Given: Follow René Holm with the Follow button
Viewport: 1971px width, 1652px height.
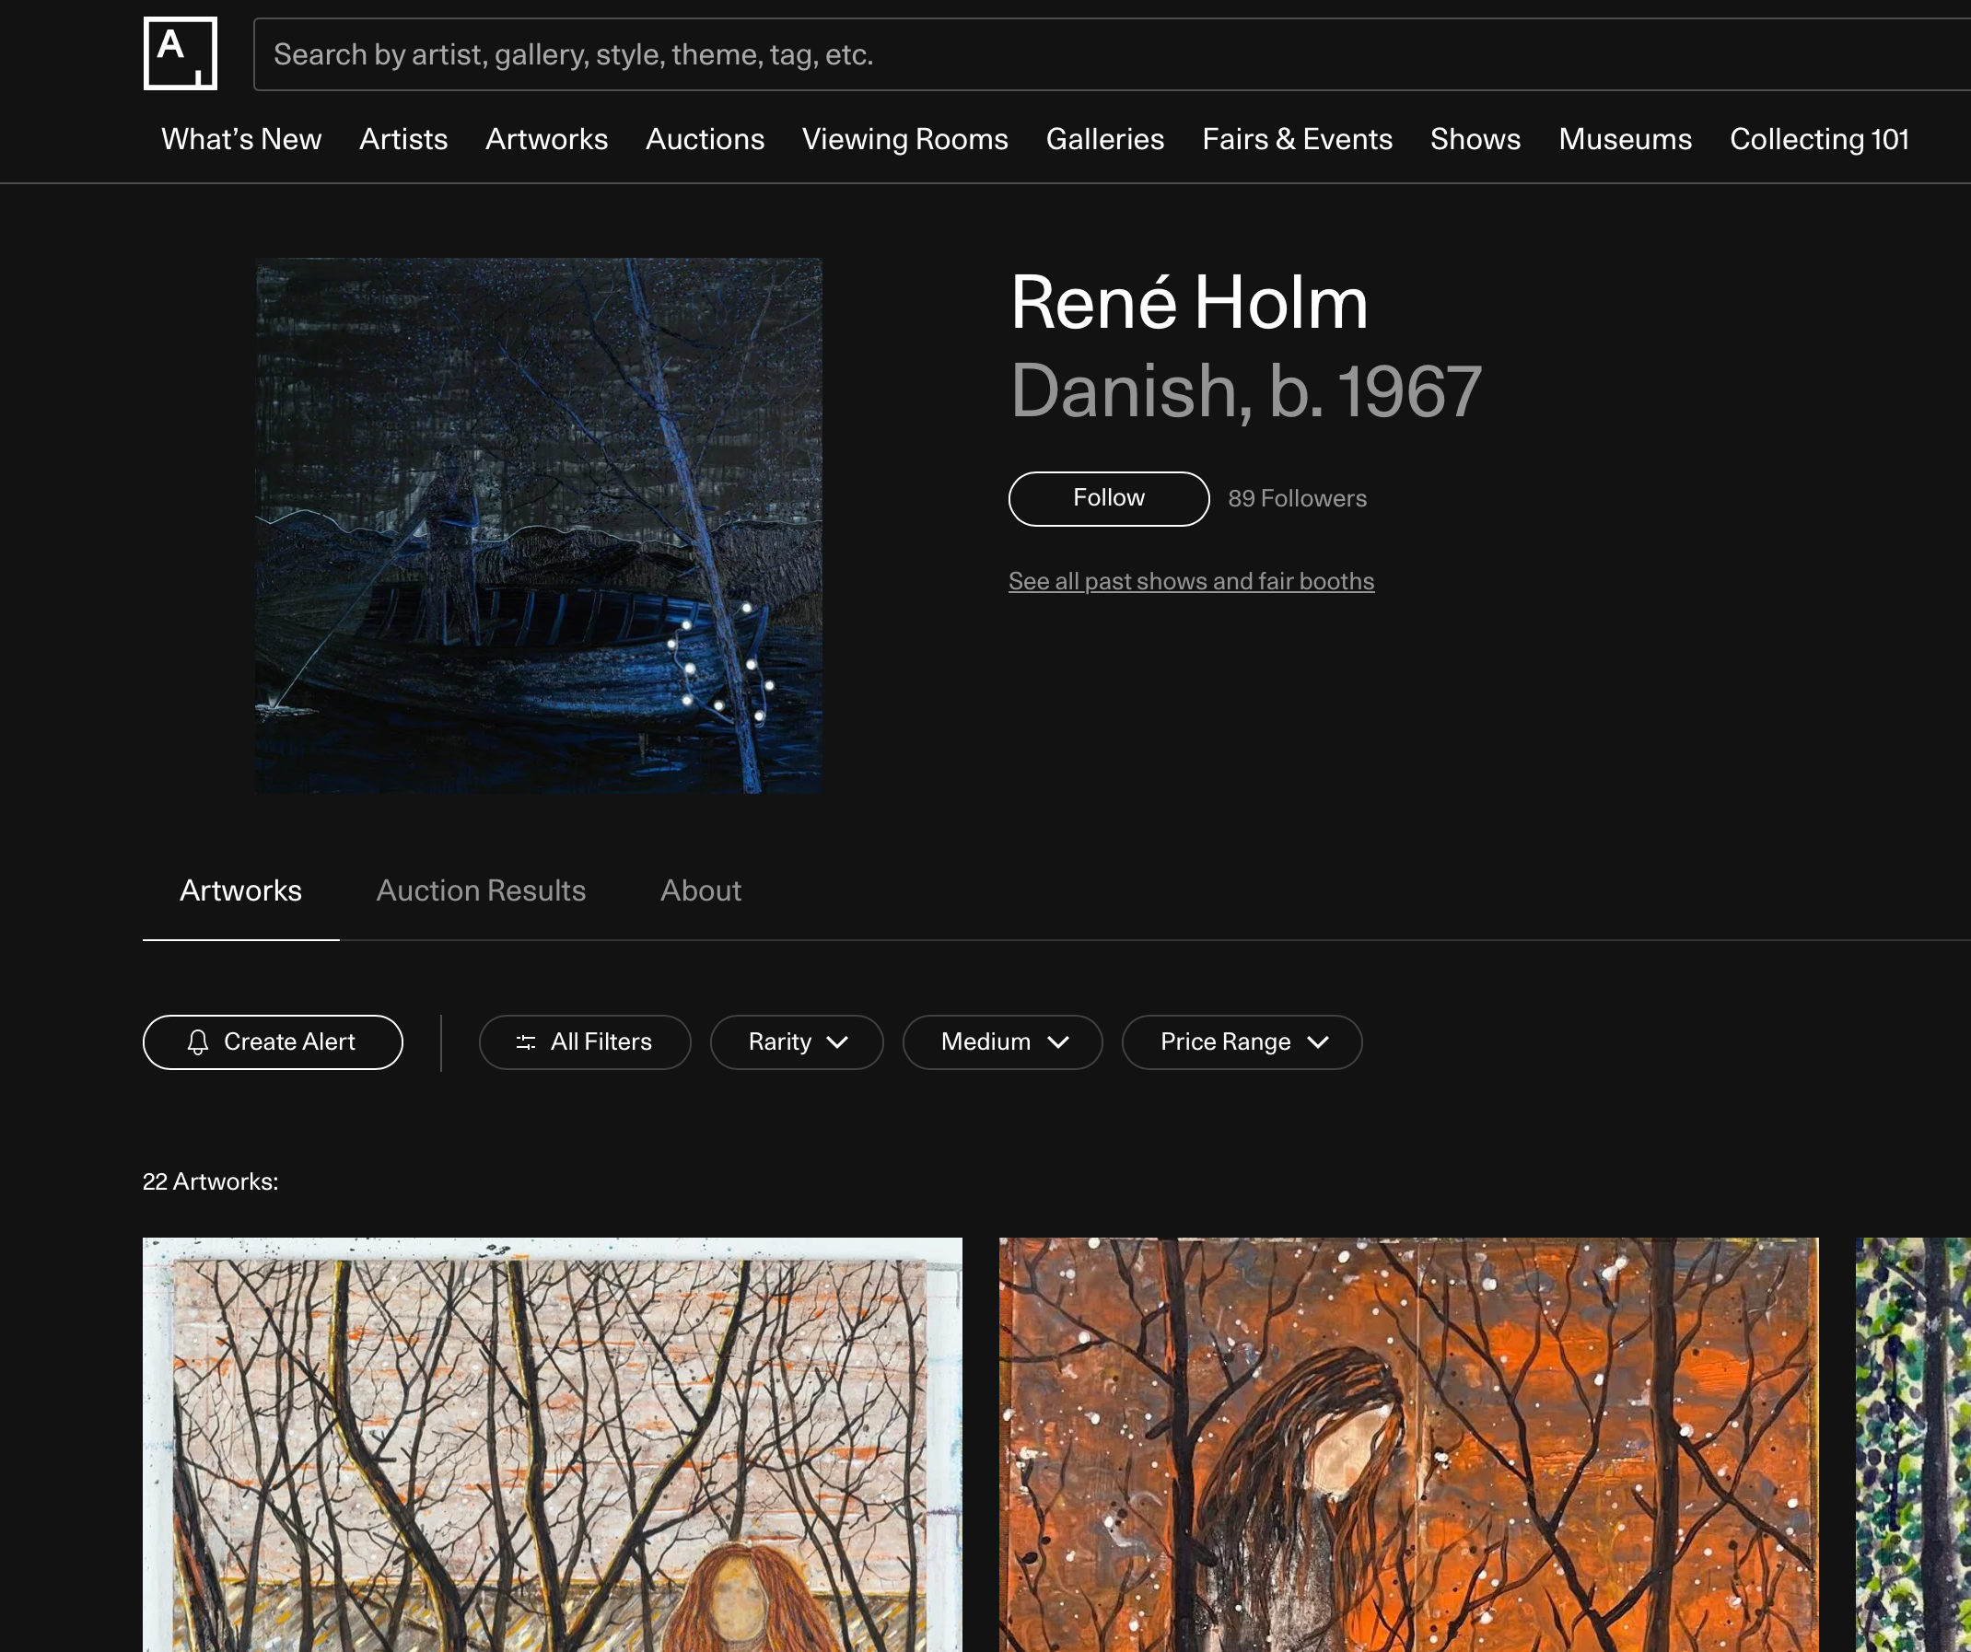Looking at the screenshot, I should tap(1108, 498).
